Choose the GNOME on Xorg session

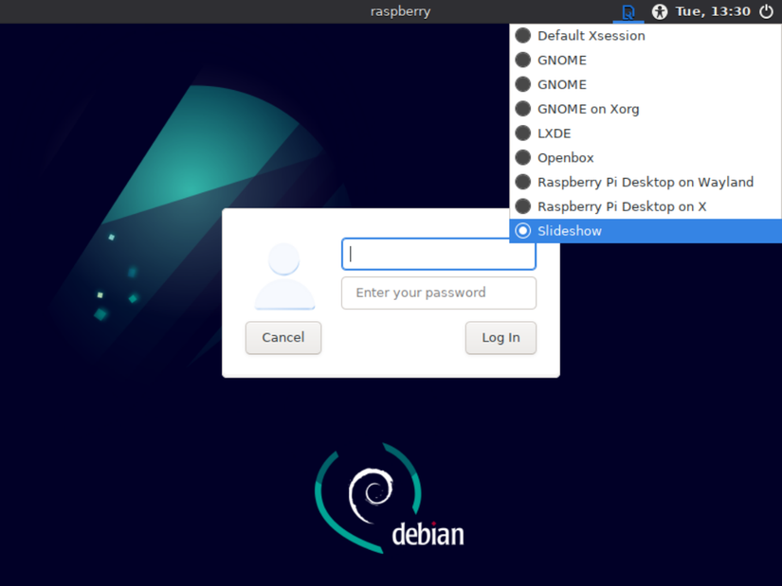coord(588,109)
